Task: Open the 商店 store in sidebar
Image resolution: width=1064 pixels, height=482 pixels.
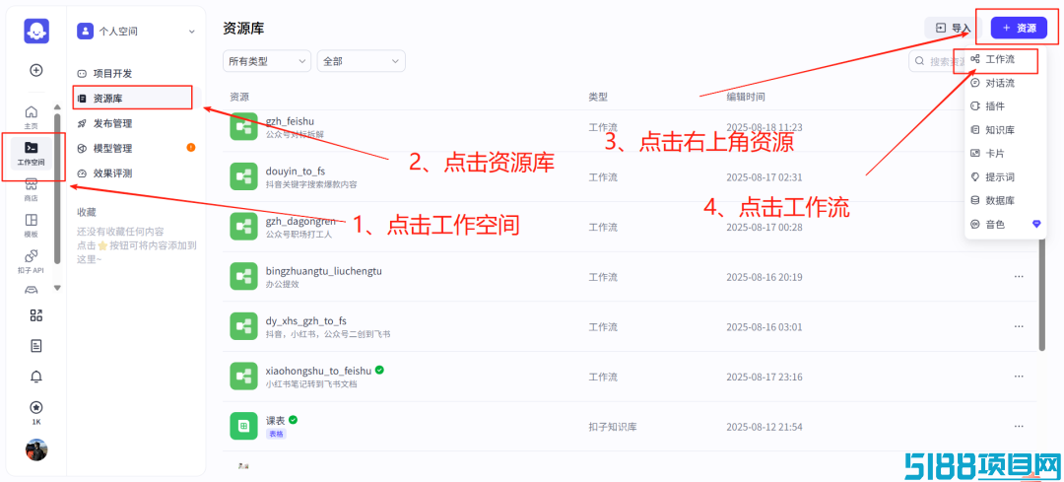Action: (32, 189)
